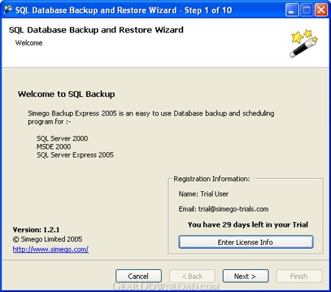Click the 'SQL Server Express 2005' line
Image resolution: width=331 pixels, height=292 pixels.
pos(75,155)
